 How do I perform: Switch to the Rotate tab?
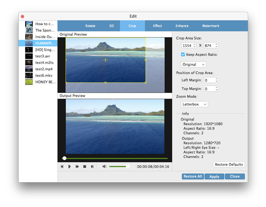click(90, 26)
